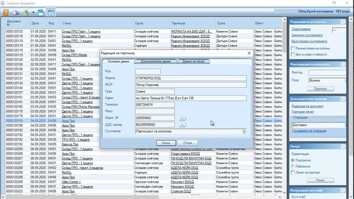This screenshot has height=199, width=354.
Task: Restore the Справка продажби window
Action: click(x=334, y=3)
